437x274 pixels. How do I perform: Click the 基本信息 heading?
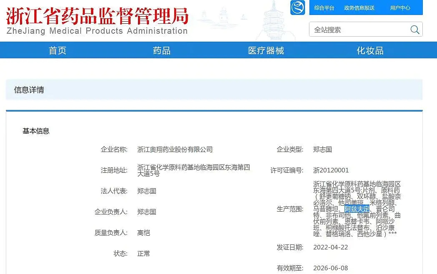point(36,131)
